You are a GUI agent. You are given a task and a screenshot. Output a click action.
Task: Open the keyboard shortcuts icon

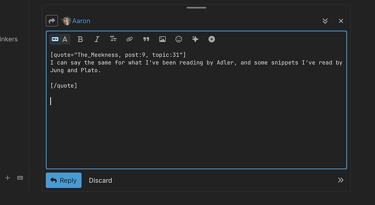pyautogui.click(x=20, y=178)
